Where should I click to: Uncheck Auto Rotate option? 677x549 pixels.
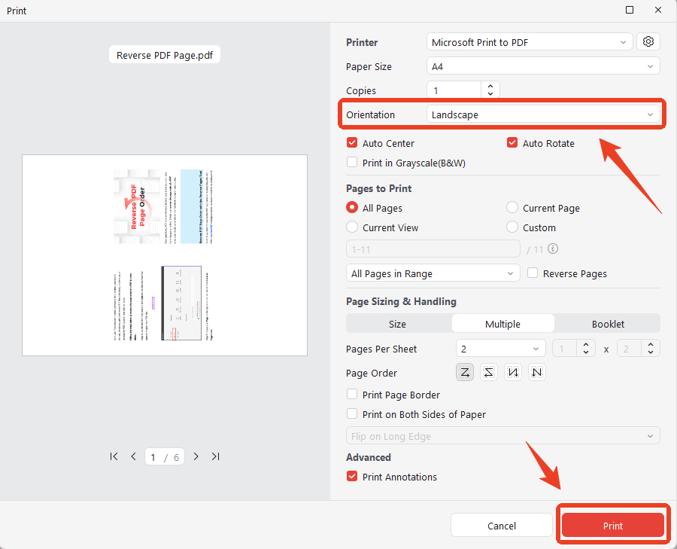(512, 142)
